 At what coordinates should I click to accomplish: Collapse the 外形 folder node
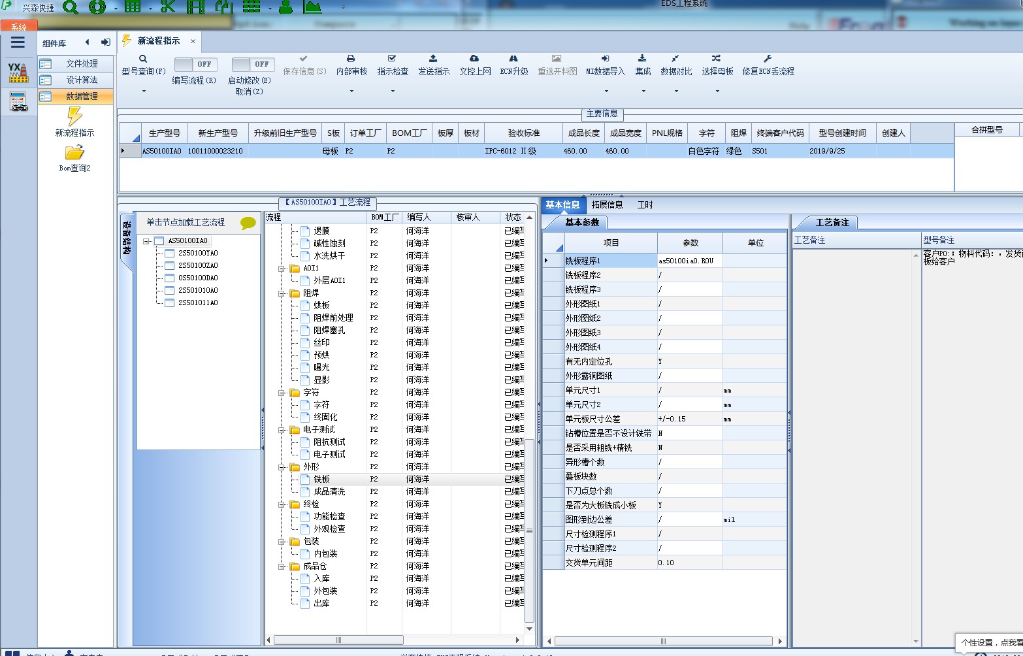(282, 467)
